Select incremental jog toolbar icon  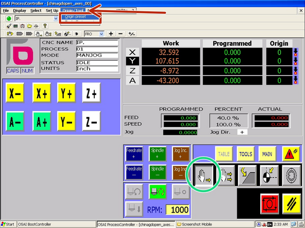pos(48,34)
